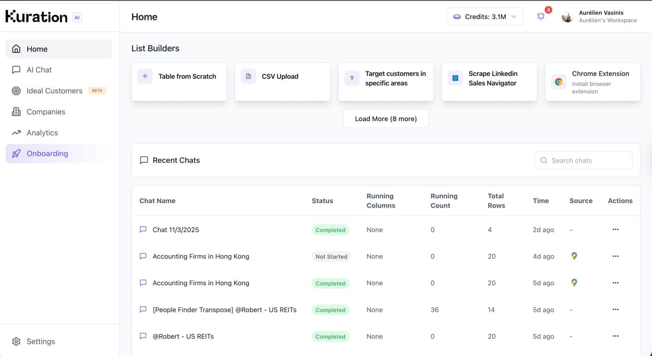The image size is (652, 356).
Task: Select Analytics in the sidebar
Action: 42,133
